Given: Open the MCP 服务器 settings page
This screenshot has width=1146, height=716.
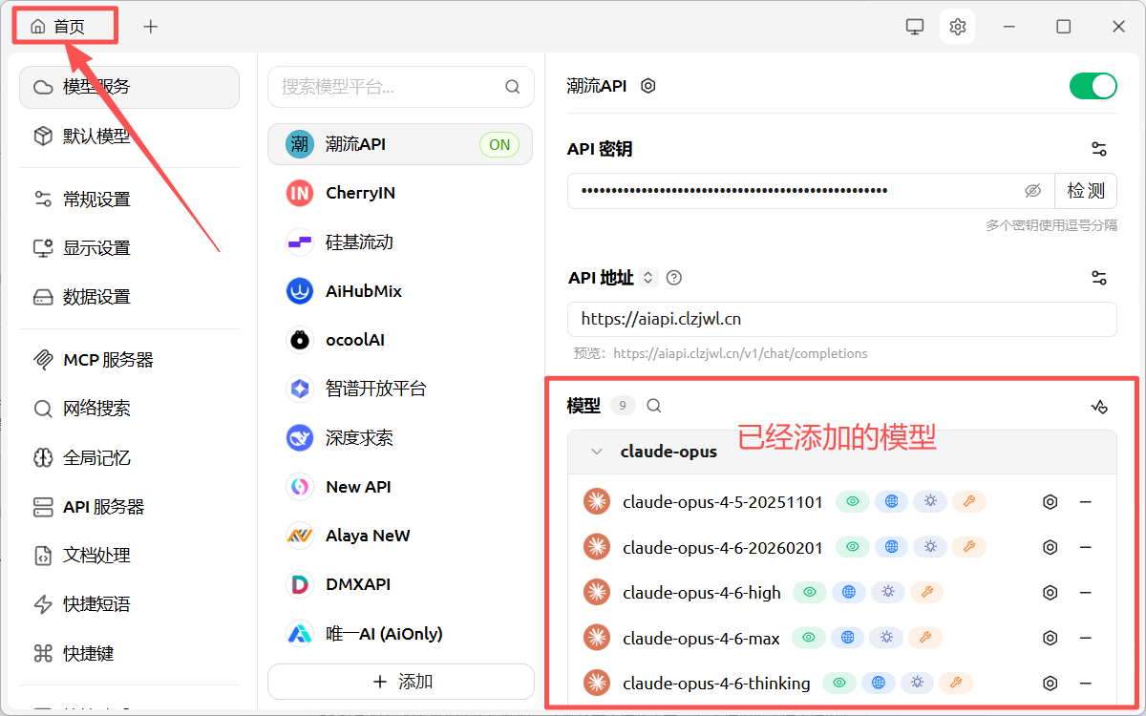Looking at the screenshot, I should point(108,360).
